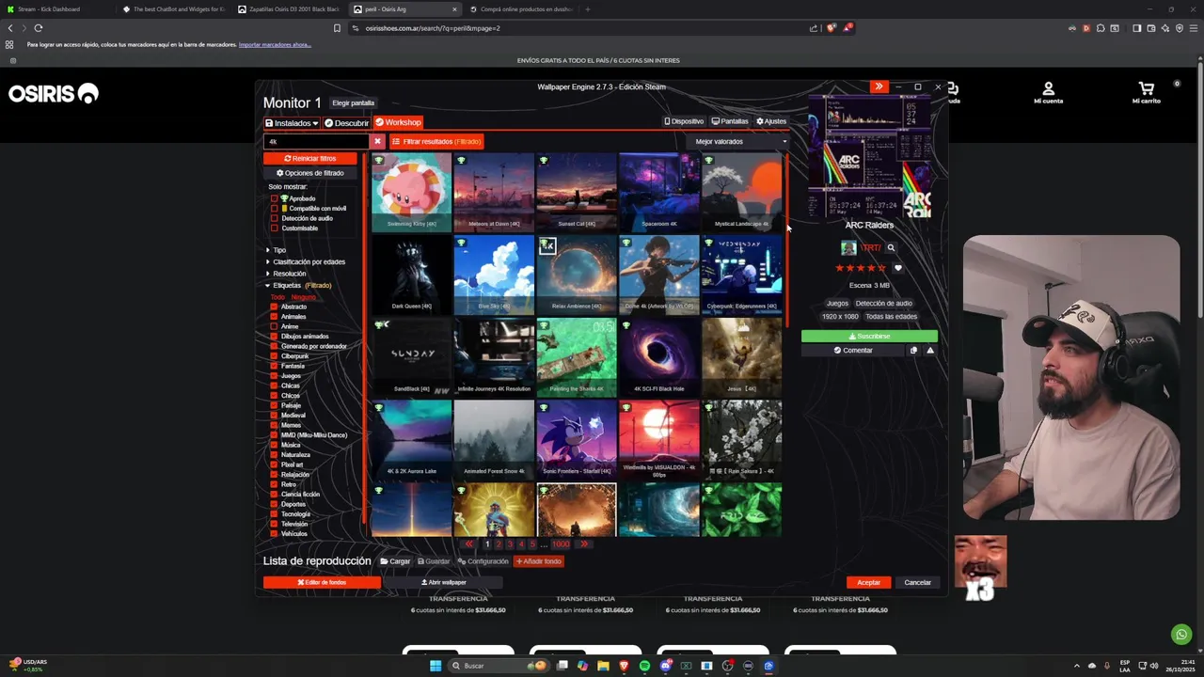
Task: Open USD/ARS widget in taskbar
Action: point(25,665)
